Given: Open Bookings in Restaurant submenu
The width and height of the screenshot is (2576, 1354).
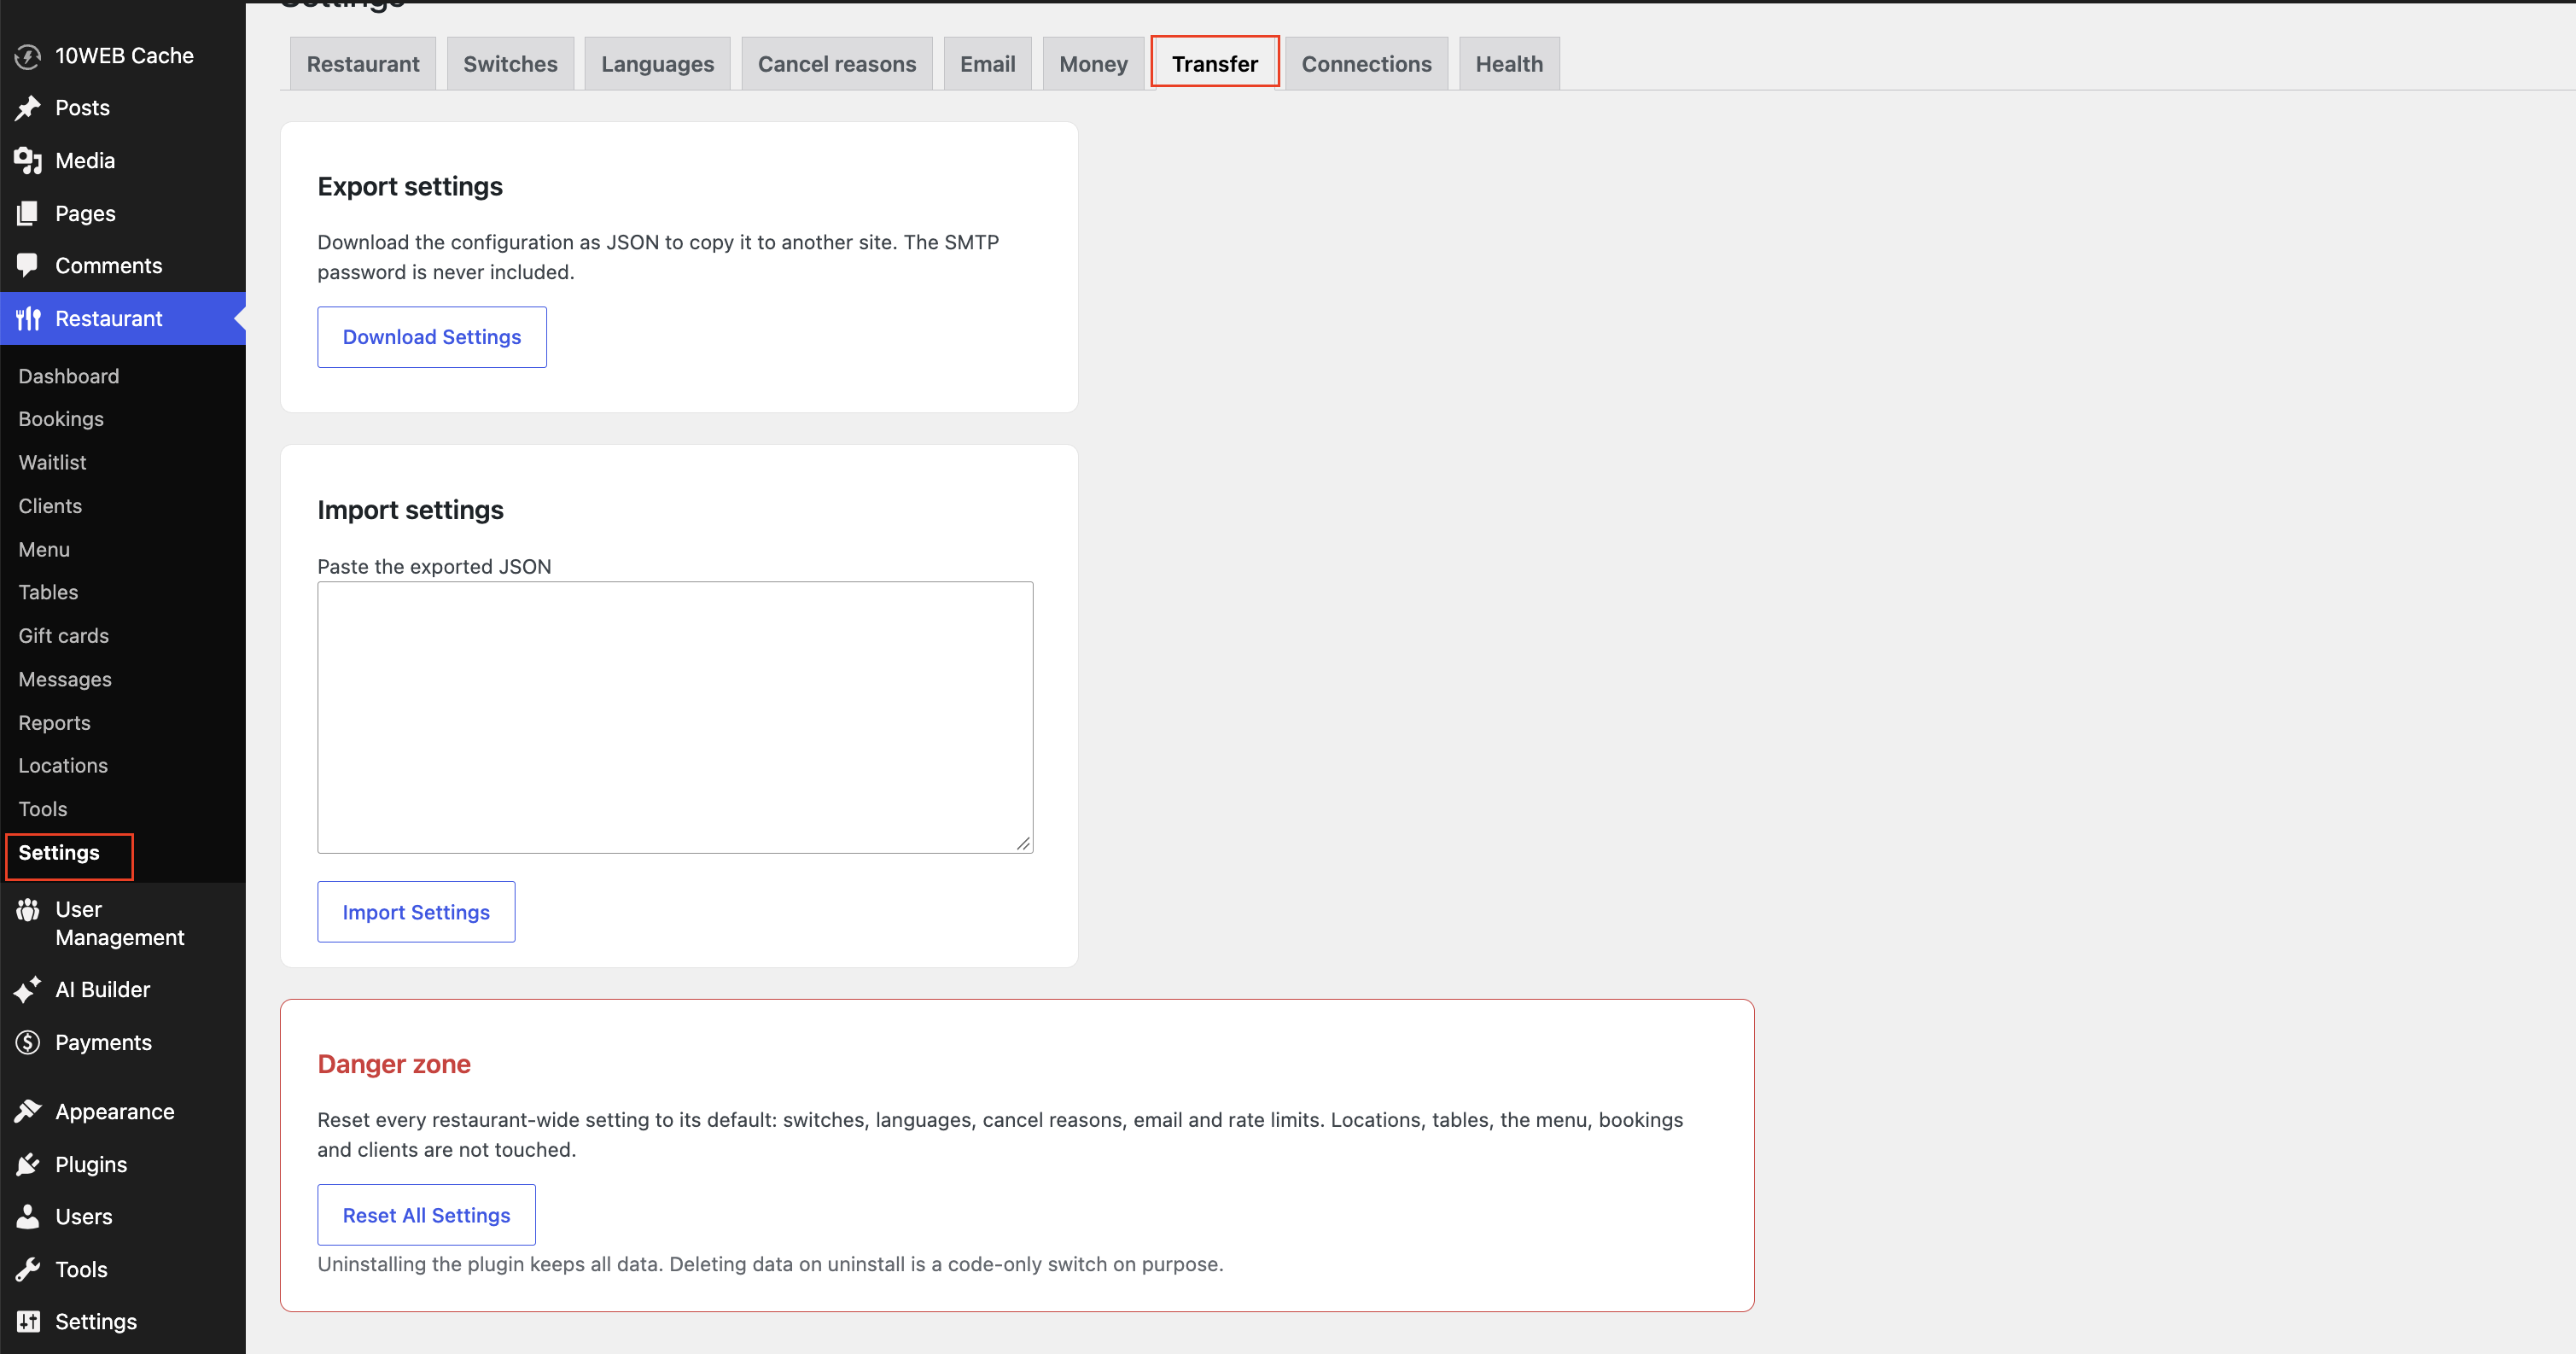Looking at the screenshot, I should tap(61, 419).
